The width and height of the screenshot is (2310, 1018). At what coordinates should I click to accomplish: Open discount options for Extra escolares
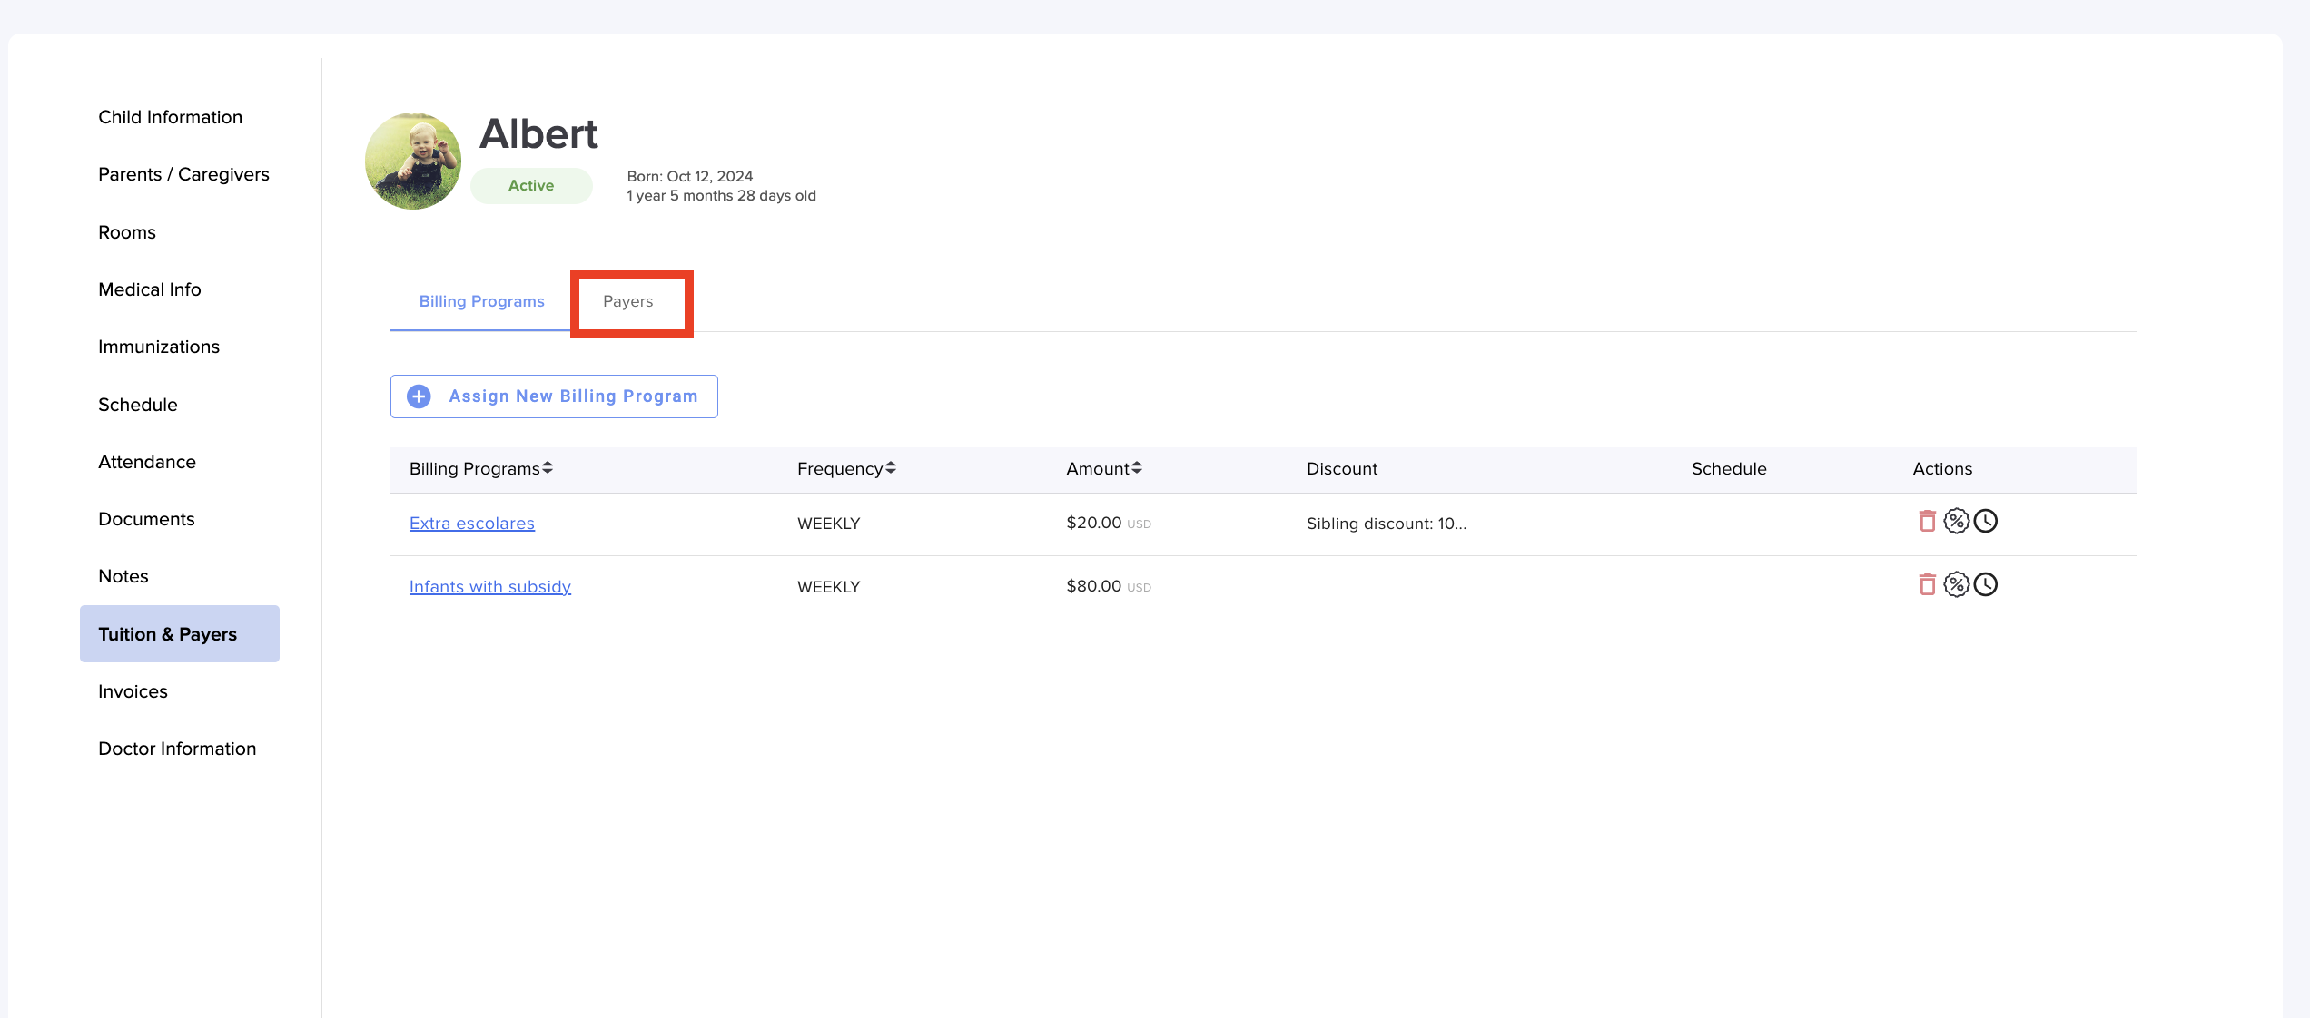(x=1956, y=521)
